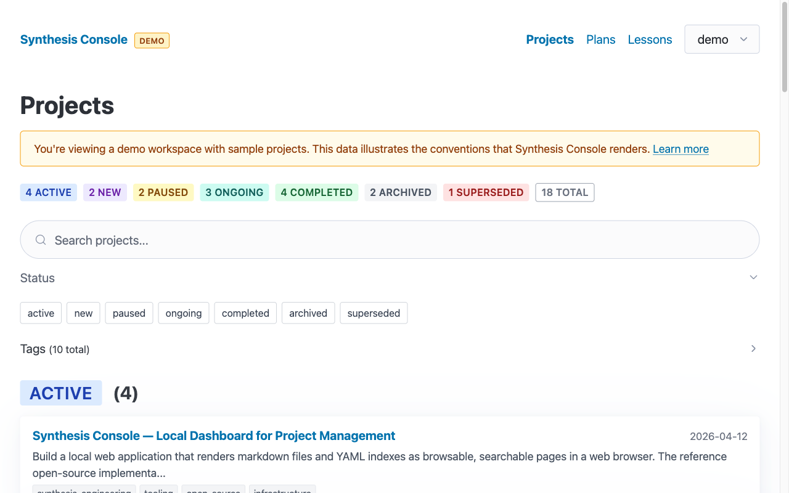Screen dimensions: 789x493
Task: Collapse the Status filter section
Action: (753, 277)
